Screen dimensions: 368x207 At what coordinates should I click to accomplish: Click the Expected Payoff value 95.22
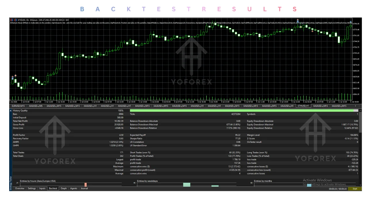click(x=237, y=135)
